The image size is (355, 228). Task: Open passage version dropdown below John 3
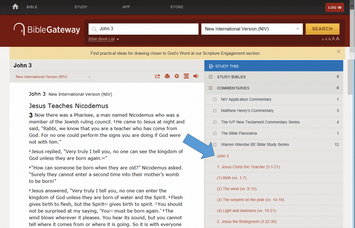pos(54,77)
